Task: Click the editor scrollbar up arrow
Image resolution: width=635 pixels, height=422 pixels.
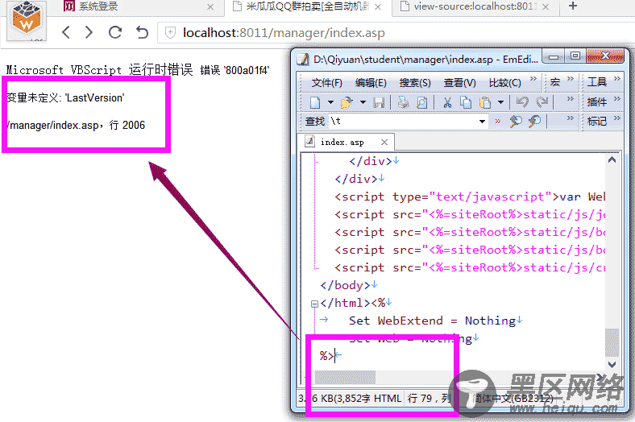Action: [612, 159]
